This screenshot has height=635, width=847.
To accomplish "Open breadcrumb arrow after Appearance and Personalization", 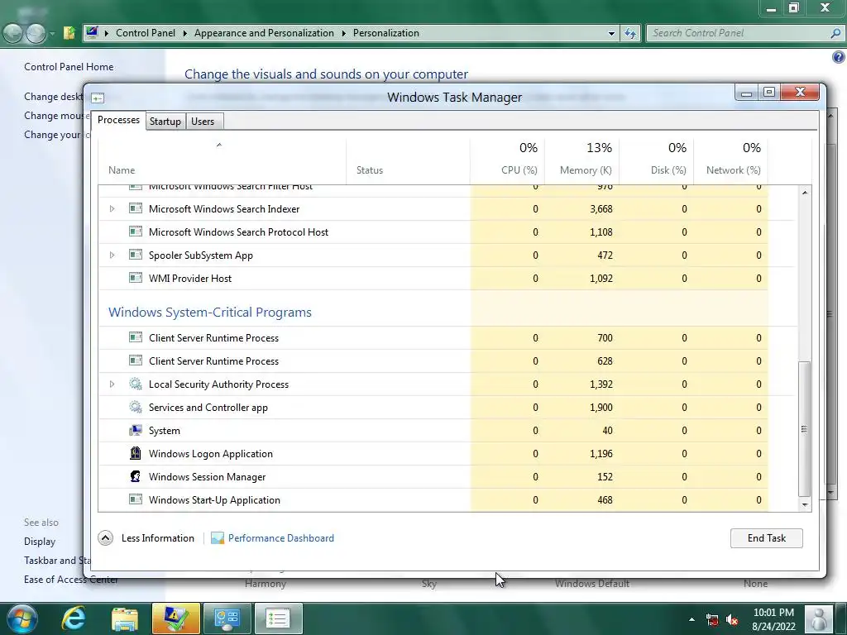I will (x=343, y=33).
